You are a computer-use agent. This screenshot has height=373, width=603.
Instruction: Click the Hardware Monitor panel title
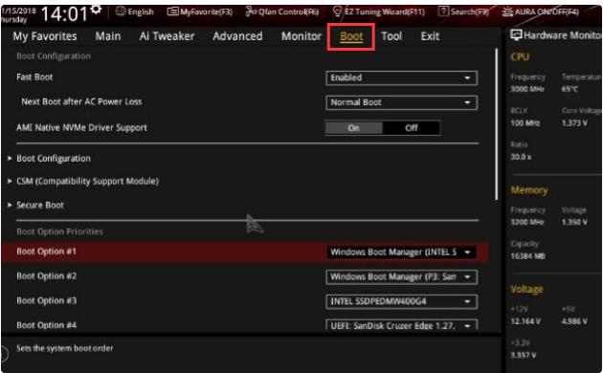point(562,35)
